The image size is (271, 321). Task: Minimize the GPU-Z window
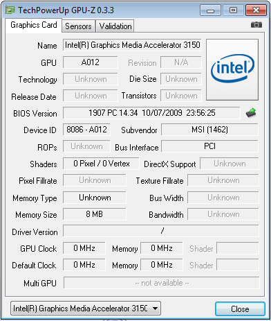tap(210, 10)
